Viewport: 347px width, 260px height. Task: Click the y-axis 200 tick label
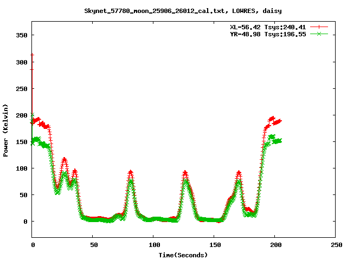[x=22, y=115]
